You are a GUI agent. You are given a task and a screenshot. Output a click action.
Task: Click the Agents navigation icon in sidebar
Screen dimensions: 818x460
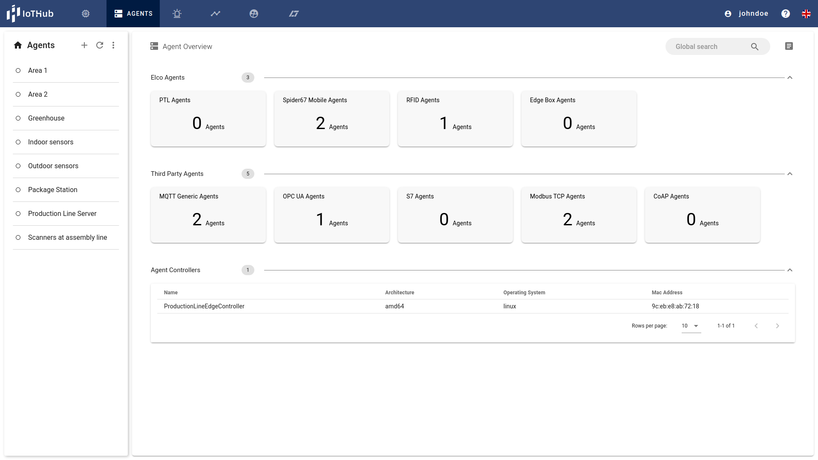(17, 44)
